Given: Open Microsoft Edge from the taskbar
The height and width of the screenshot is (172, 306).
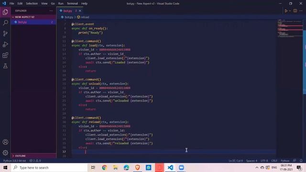Looking at the screenshot, I should pyautogui.click(x=126, y=168).
